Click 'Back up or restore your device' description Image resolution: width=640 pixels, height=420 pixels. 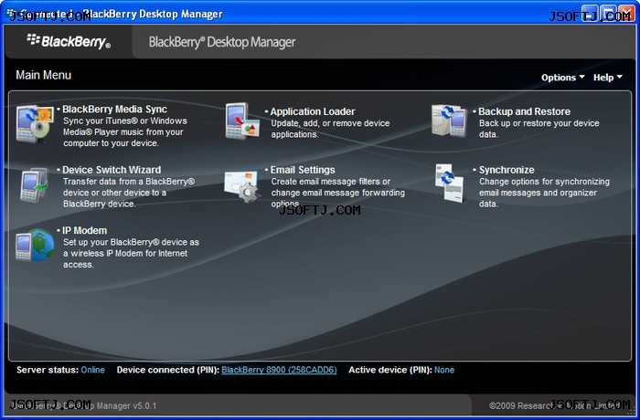coord(539,129)
